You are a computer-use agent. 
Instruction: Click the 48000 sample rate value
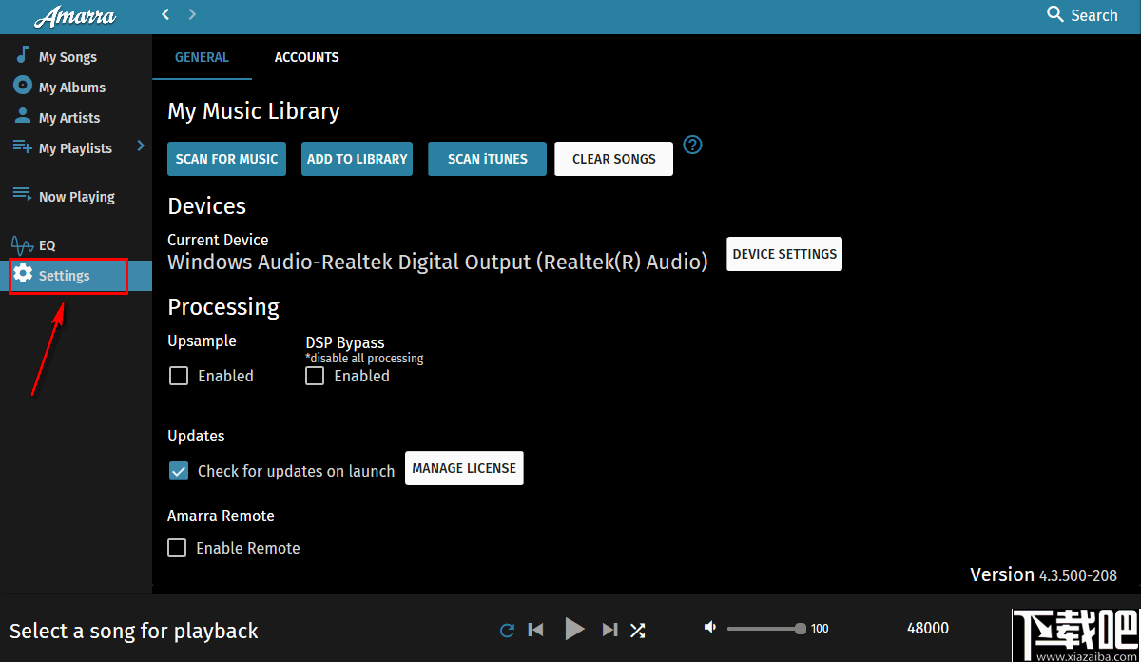point(928,628)
